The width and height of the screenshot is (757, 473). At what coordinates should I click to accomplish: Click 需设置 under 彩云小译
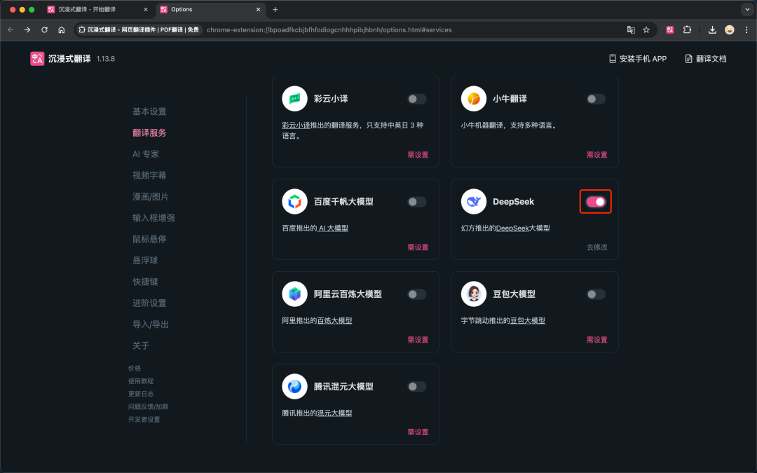(x=418, y=154)
